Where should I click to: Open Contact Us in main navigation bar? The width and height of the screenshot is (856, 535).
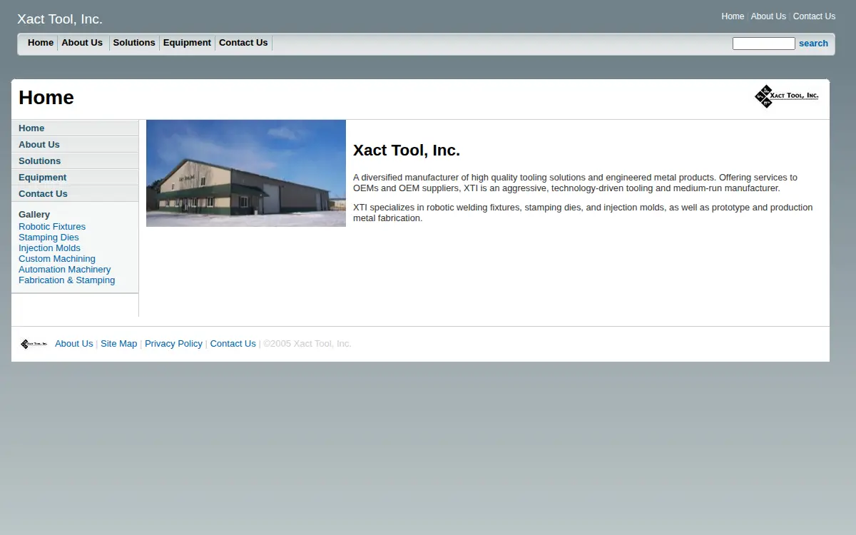(x=243, y=43)
